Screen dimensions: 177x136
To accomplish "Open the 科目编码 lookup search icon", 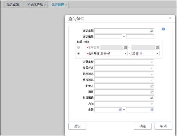I will point(152,98).
